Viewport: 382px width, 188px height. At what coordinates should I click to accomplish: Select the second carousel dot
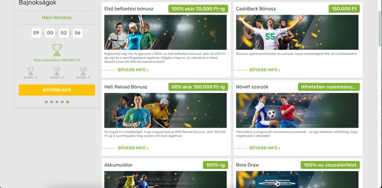[51, 102]
